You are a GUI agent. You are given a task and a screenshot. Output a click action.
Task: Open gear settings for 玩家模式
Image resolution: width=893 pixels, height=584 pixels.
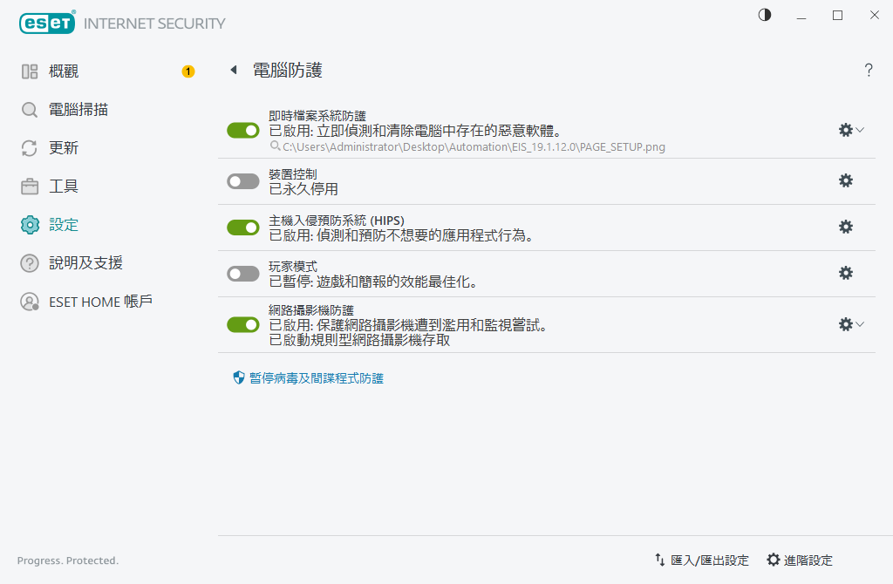point(846,273)
